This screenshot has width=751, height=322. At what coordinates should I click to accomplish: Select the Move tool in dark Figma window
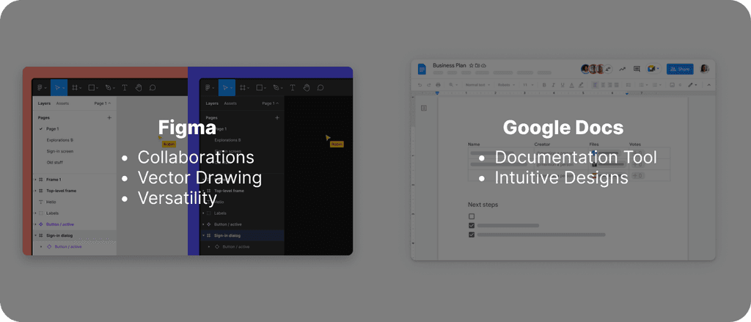pos(227,88)
